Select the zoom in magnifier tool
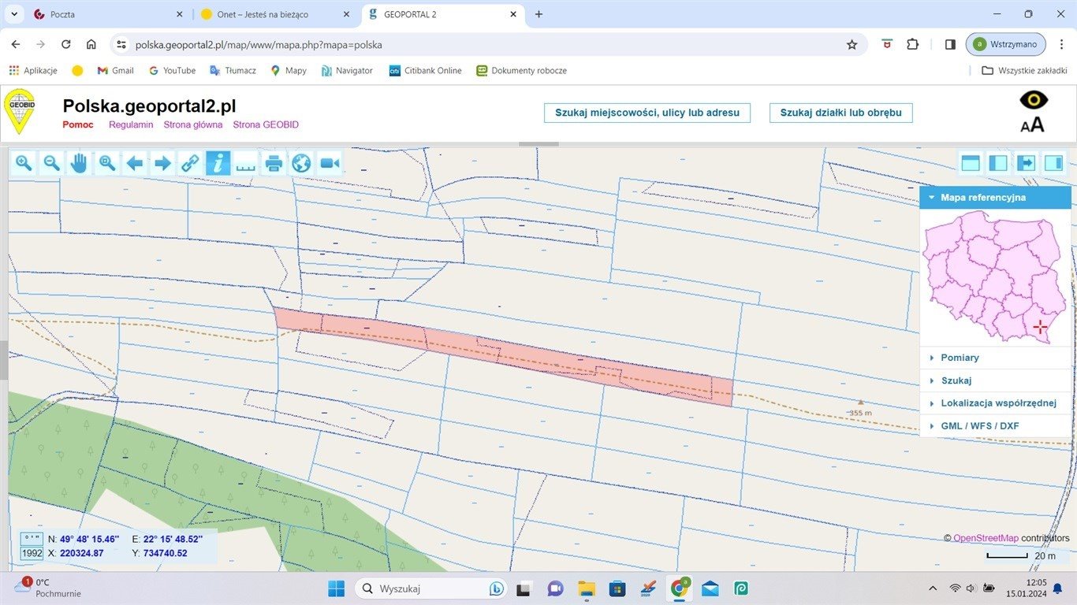This screenshot has height=605, width=1077. click(24, 163)
